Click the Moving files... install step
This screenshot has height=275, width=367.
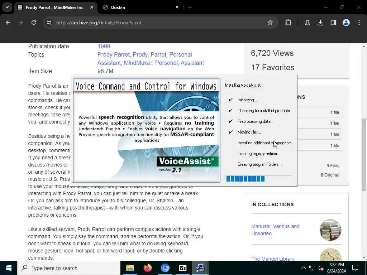coord(249,132)
